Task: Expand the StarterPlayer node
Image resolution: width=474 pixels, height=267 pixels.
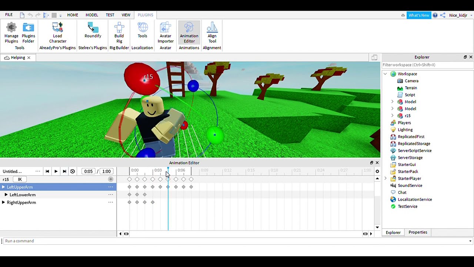Action: [385, 178]
